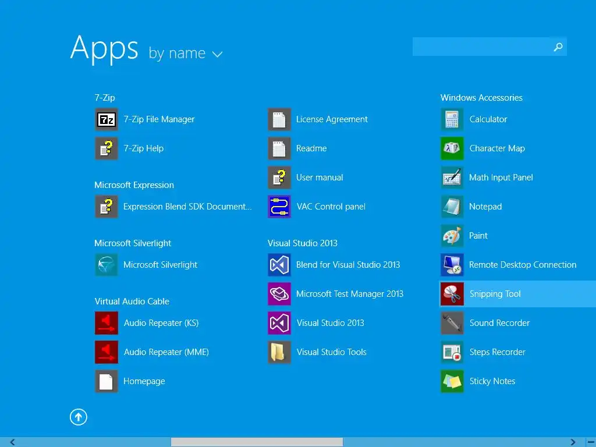Open the Microsoft Test Manager 2013 icon
Screen dimensions: 596x447
[279, 294]
